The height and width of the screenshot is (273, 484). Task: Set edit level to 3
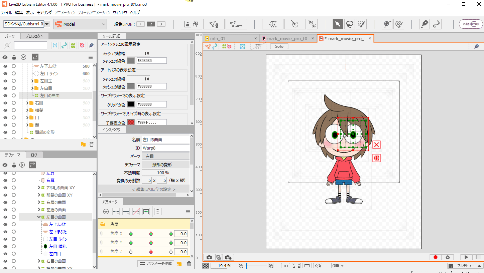pyautogui.click(x=161, y=24)
